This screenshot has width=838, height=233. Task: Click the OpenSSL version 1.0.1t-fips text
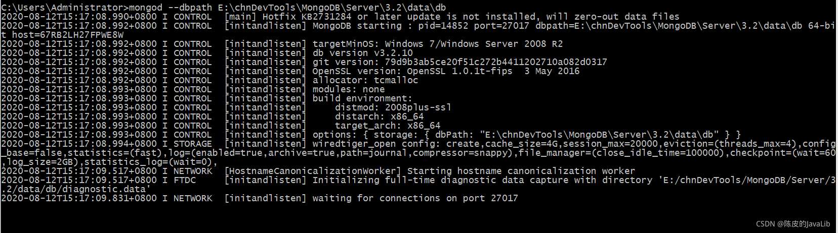point(446,71)
